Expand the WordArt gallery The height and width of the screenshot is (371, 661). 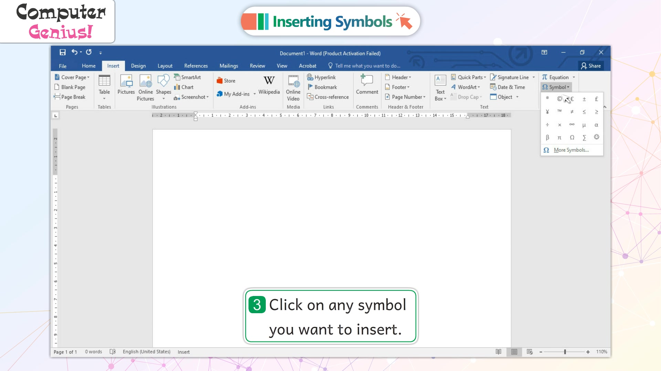(x=465, y=87)
